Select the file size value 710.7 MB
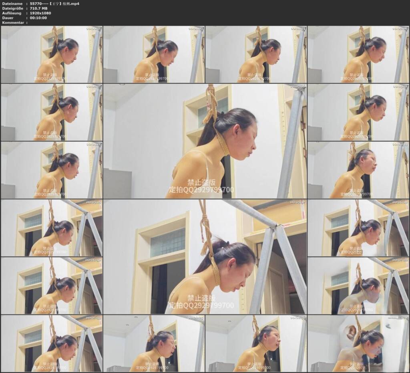This screenshot has width=410, height=373. point(40,8)
